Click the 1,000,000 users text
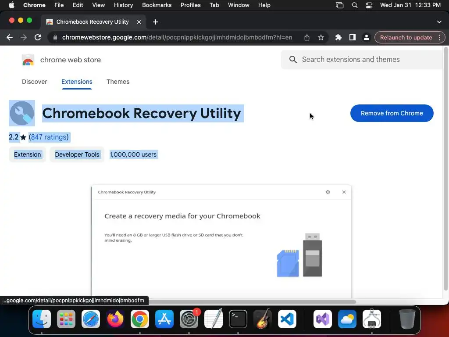This screenshot has height=337, width=449. 133,154
